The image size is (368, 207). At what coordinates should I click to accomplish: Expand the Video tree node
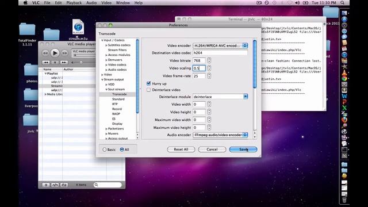coord(102,75)
